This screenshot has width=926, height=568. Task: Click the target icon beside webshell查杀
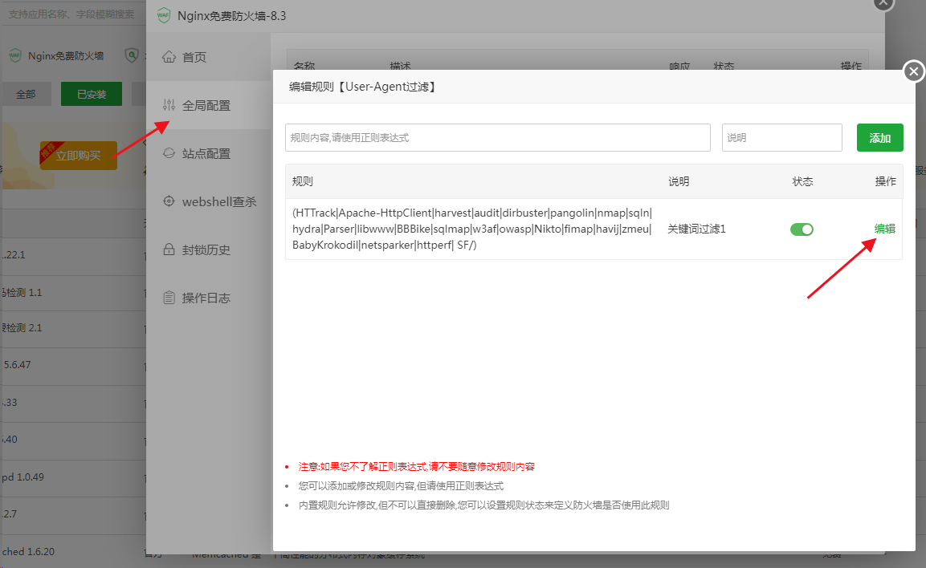[x=169, y=201]
